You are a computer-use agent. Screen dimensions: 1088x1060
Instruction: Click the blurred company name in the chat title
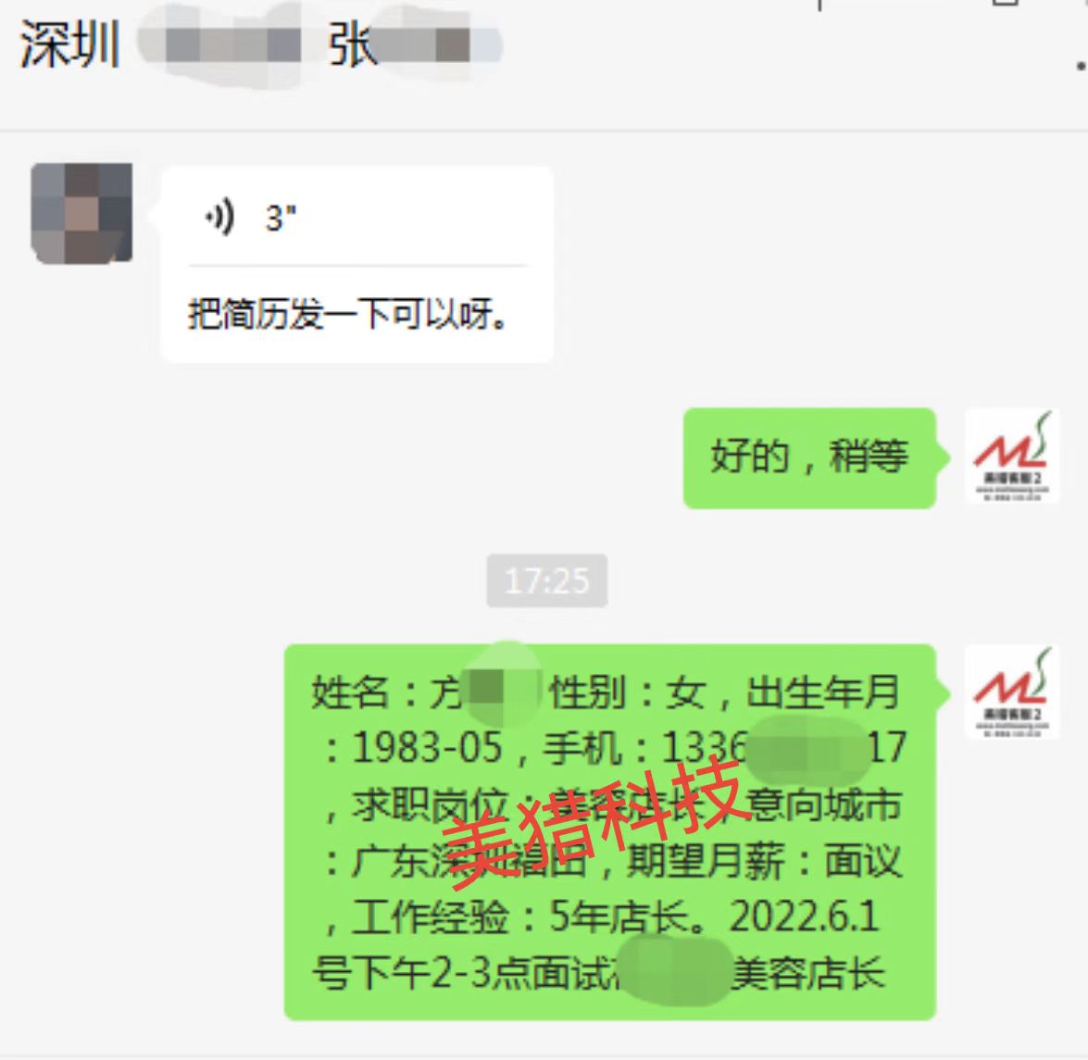pyautogui.click(x=220, y=44)
